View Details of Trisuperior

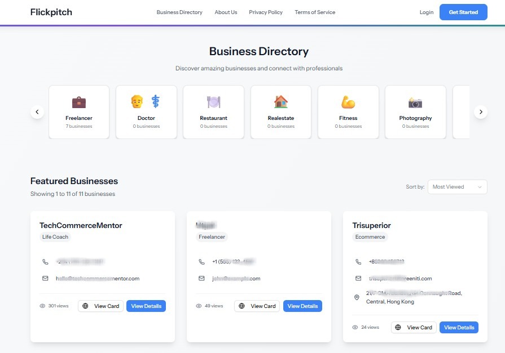pos(459,327)
